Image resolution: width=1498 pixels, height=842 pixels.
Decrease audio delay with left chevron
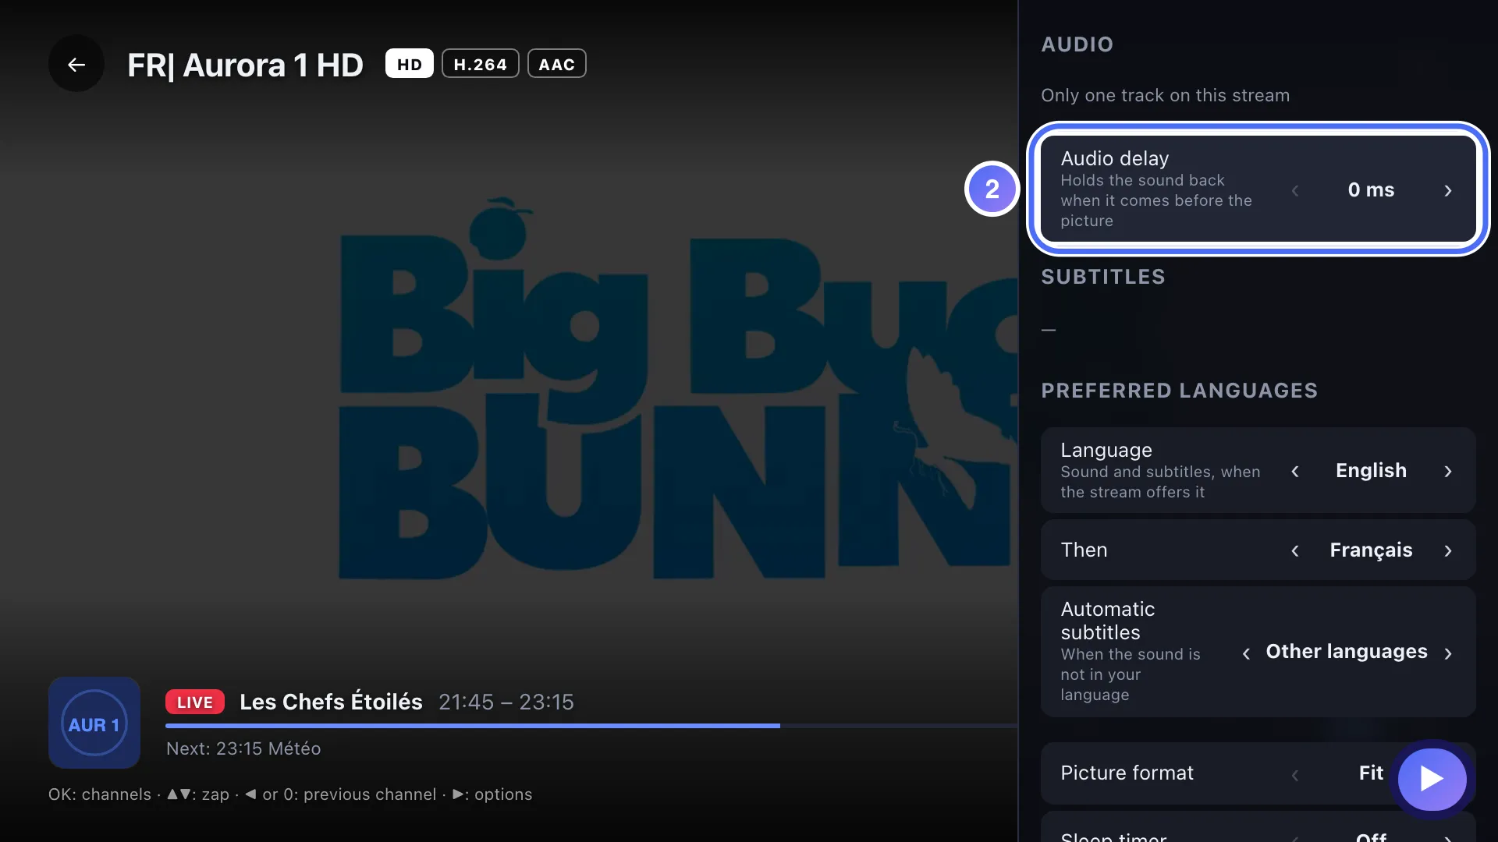pos(1295,190)
